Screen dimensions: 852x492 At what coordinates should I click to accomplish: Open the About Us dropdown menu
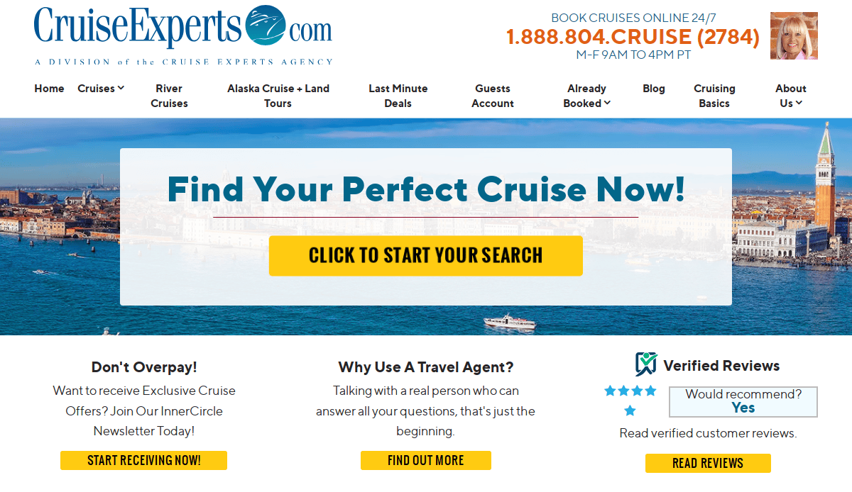point(791,96)
